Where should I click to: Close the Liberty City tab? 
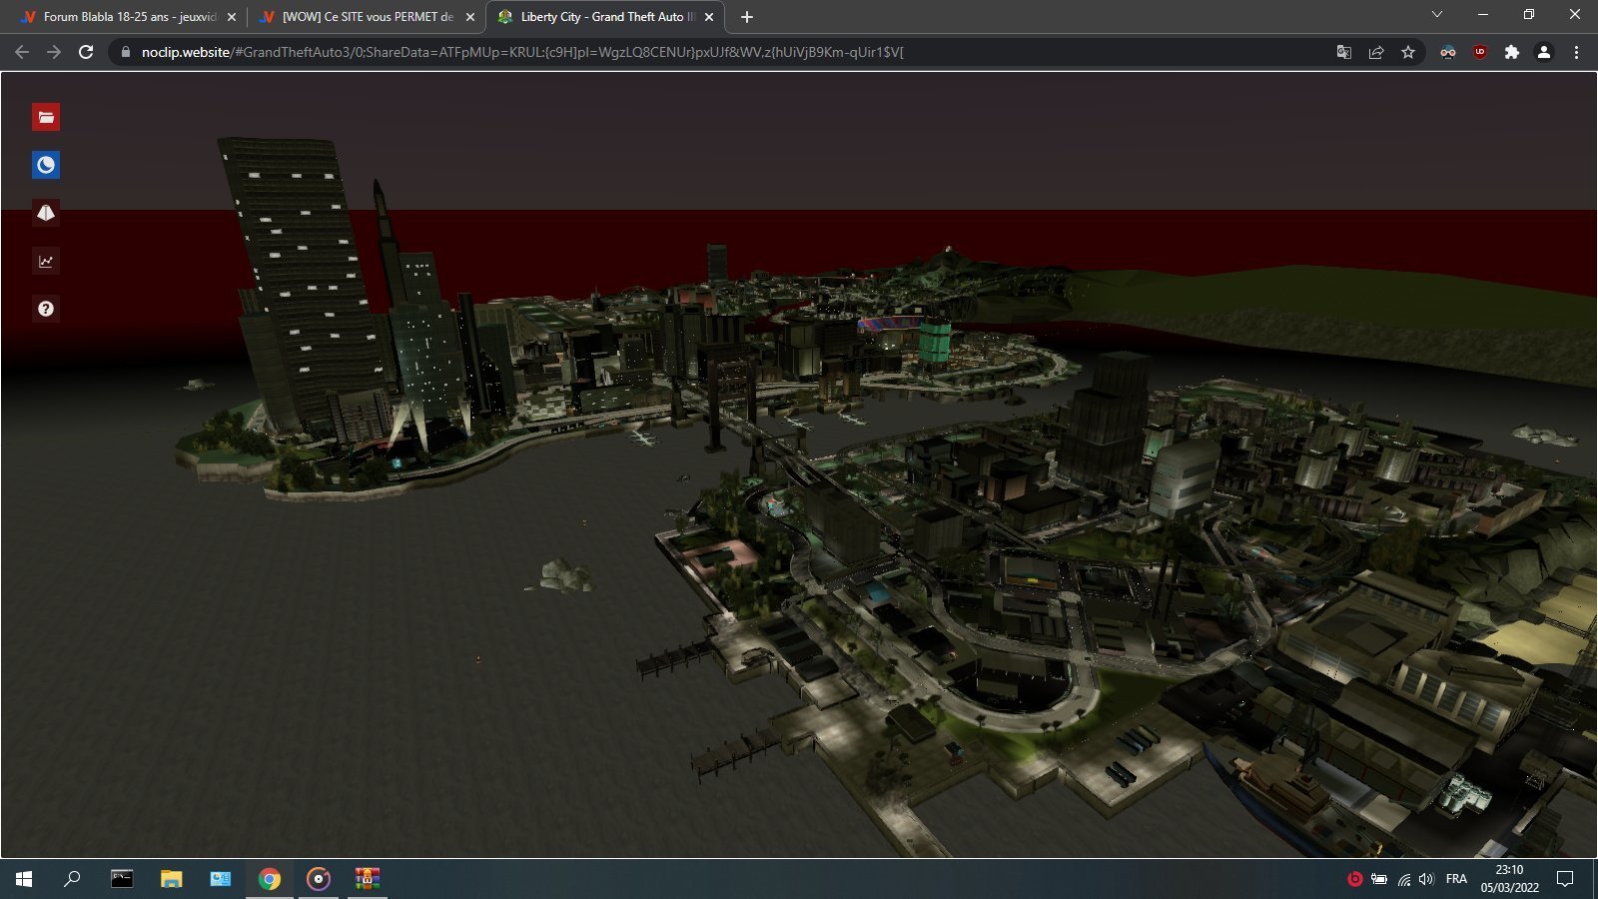(x=709, y=17)
